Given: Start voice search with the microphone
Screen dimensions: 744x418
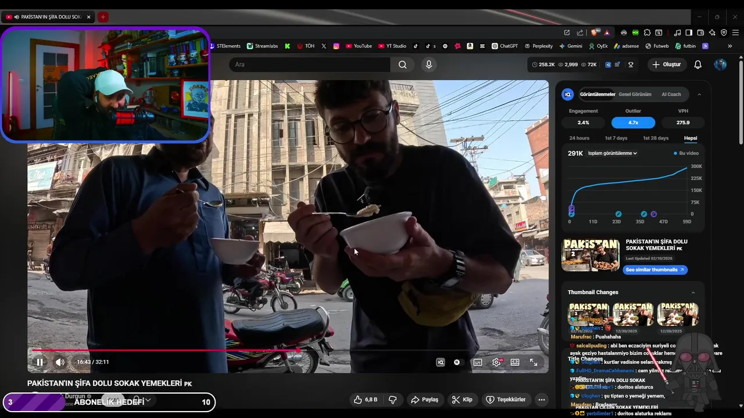Looking at the screenshot, I should click(429, 64).
